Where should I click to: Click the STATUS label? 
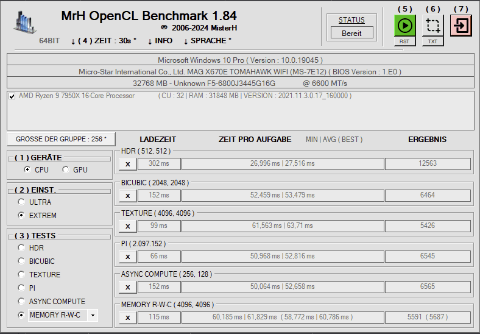[351, 20]
